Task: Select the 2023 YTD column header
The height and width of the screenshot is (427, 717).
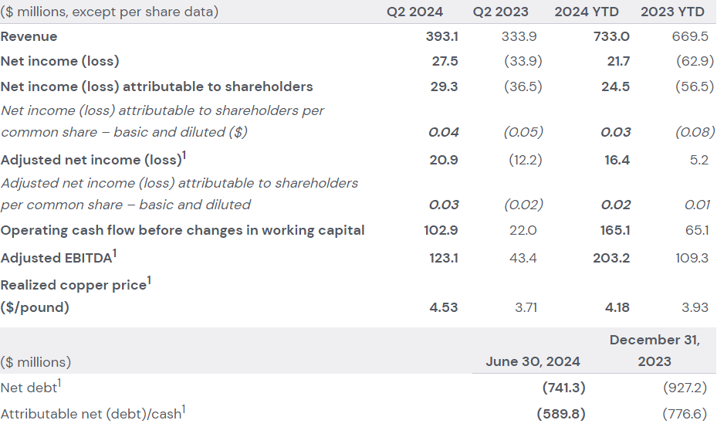Action: (x=672, y=12)
